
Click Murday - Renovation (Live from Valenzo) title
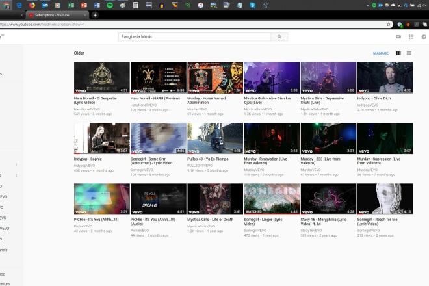tap(266, 161)
